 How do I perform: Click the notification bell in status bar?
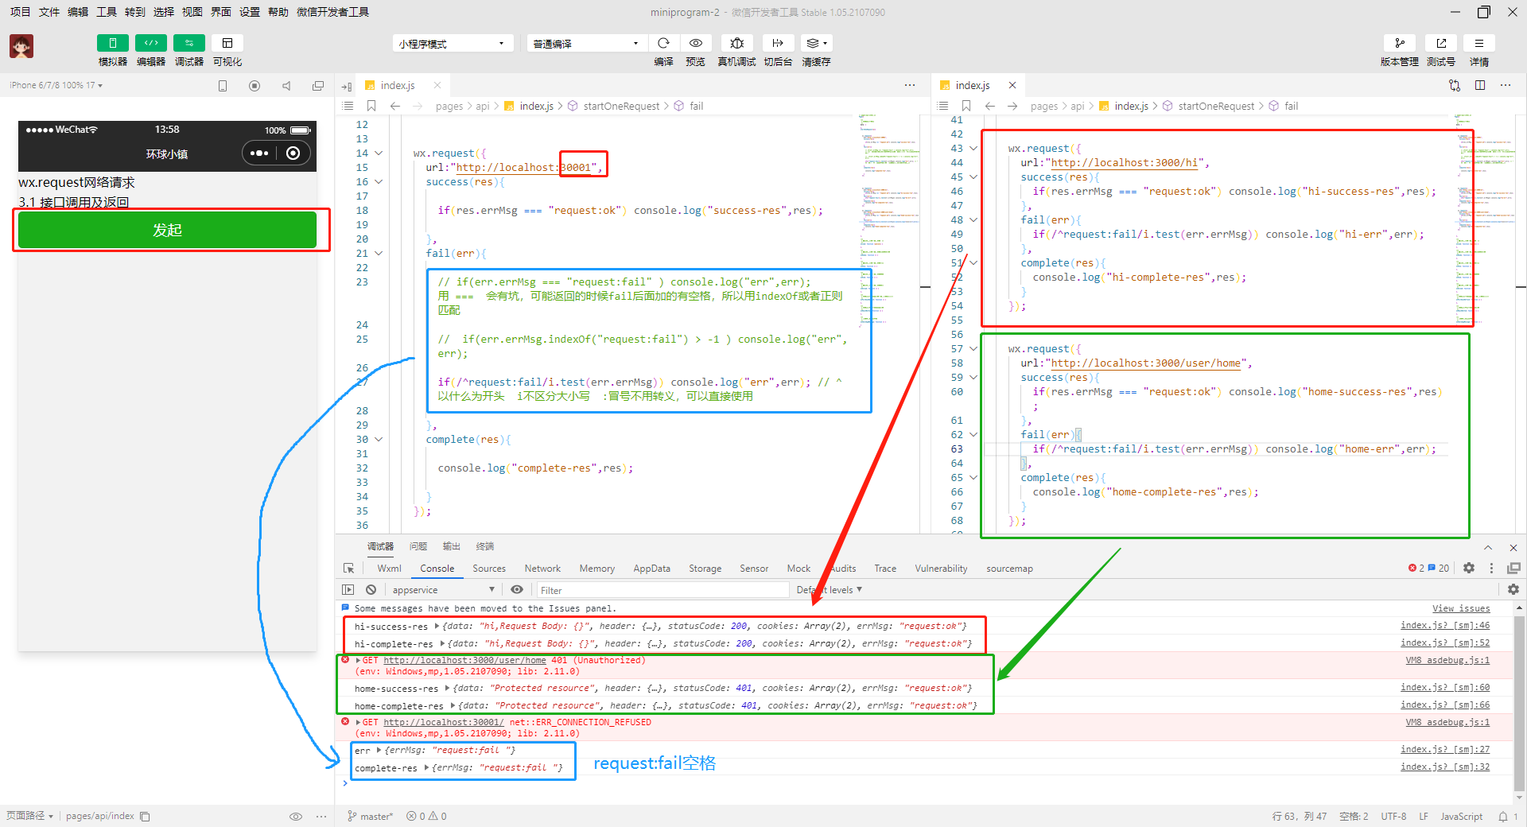click(1503, 816)
